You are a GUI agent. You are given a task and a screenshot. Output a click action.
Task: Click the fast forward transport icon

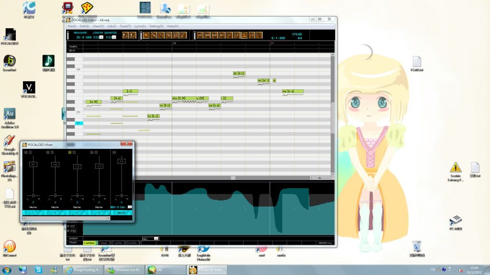(215, 35)
